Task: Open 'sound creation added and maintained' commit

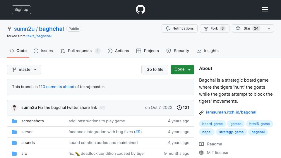Action: (x=103, y=142)
